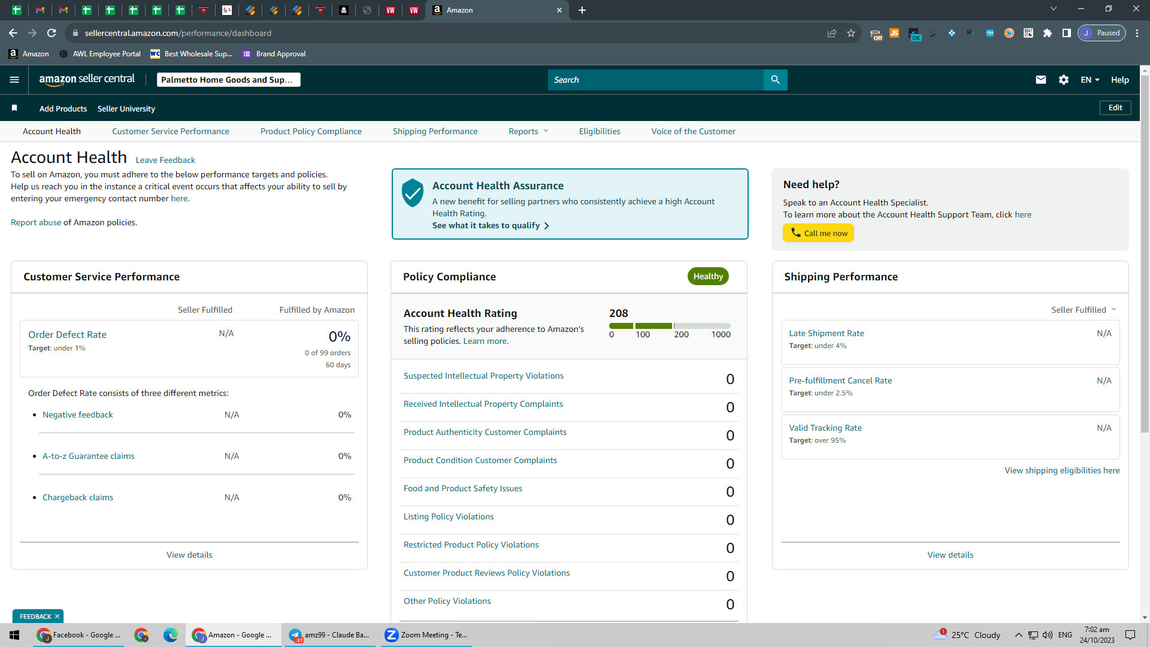Screen dimensions: 1150x647
Task: Click the Edit button
Action: pos(1115,108)
